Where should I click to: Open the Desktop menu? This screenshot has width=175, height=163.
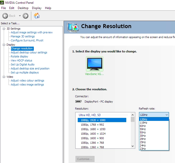click(23, 8)
